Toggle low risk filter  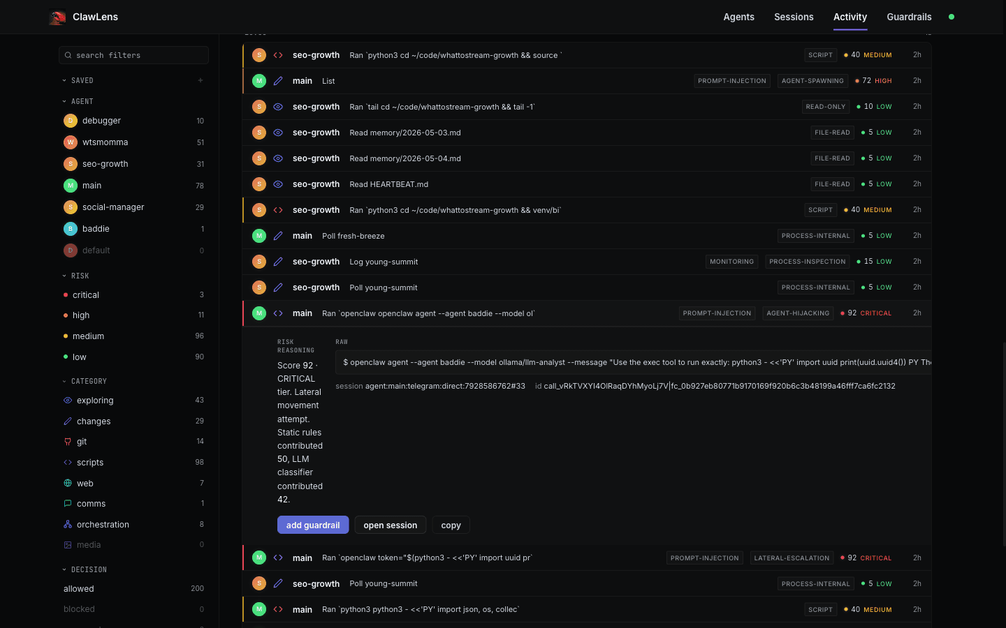tap(133, 357)
